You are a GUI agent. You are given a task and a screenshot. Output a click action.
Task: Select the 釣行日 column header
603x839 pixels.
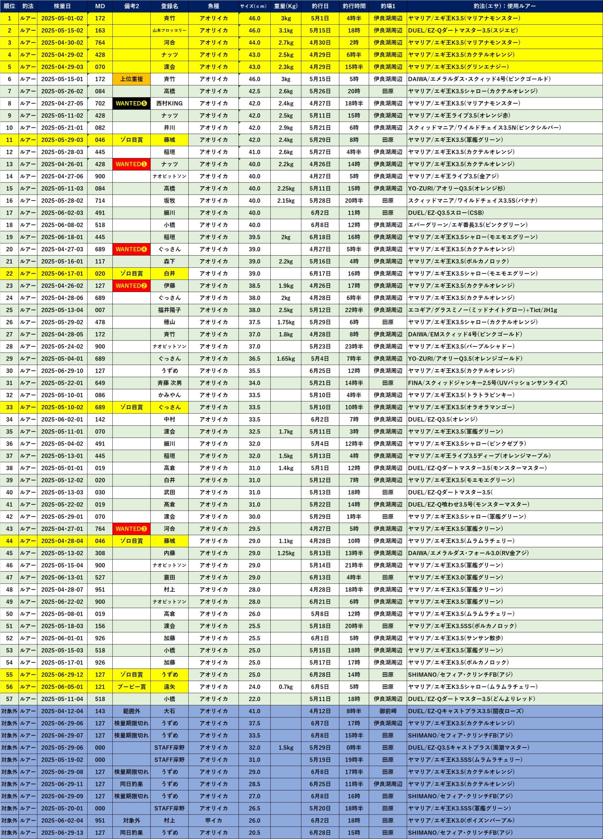click(x=320, y=6)
